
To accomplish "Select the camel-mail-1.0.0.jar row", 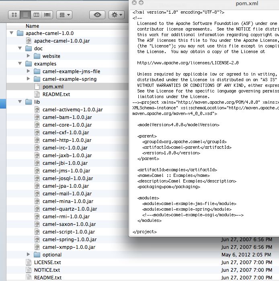I will coord(68,193).
